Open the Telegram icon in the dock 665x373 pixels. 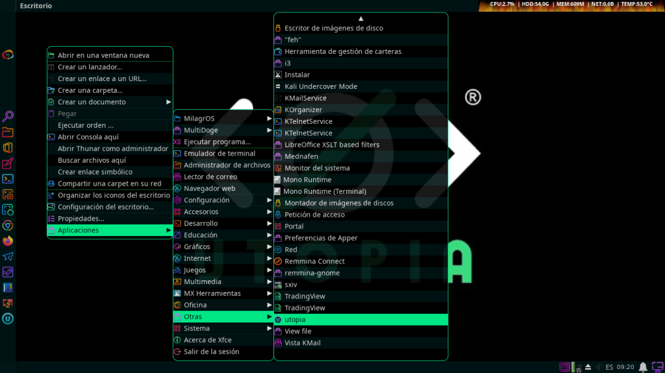tap(8, 256)
